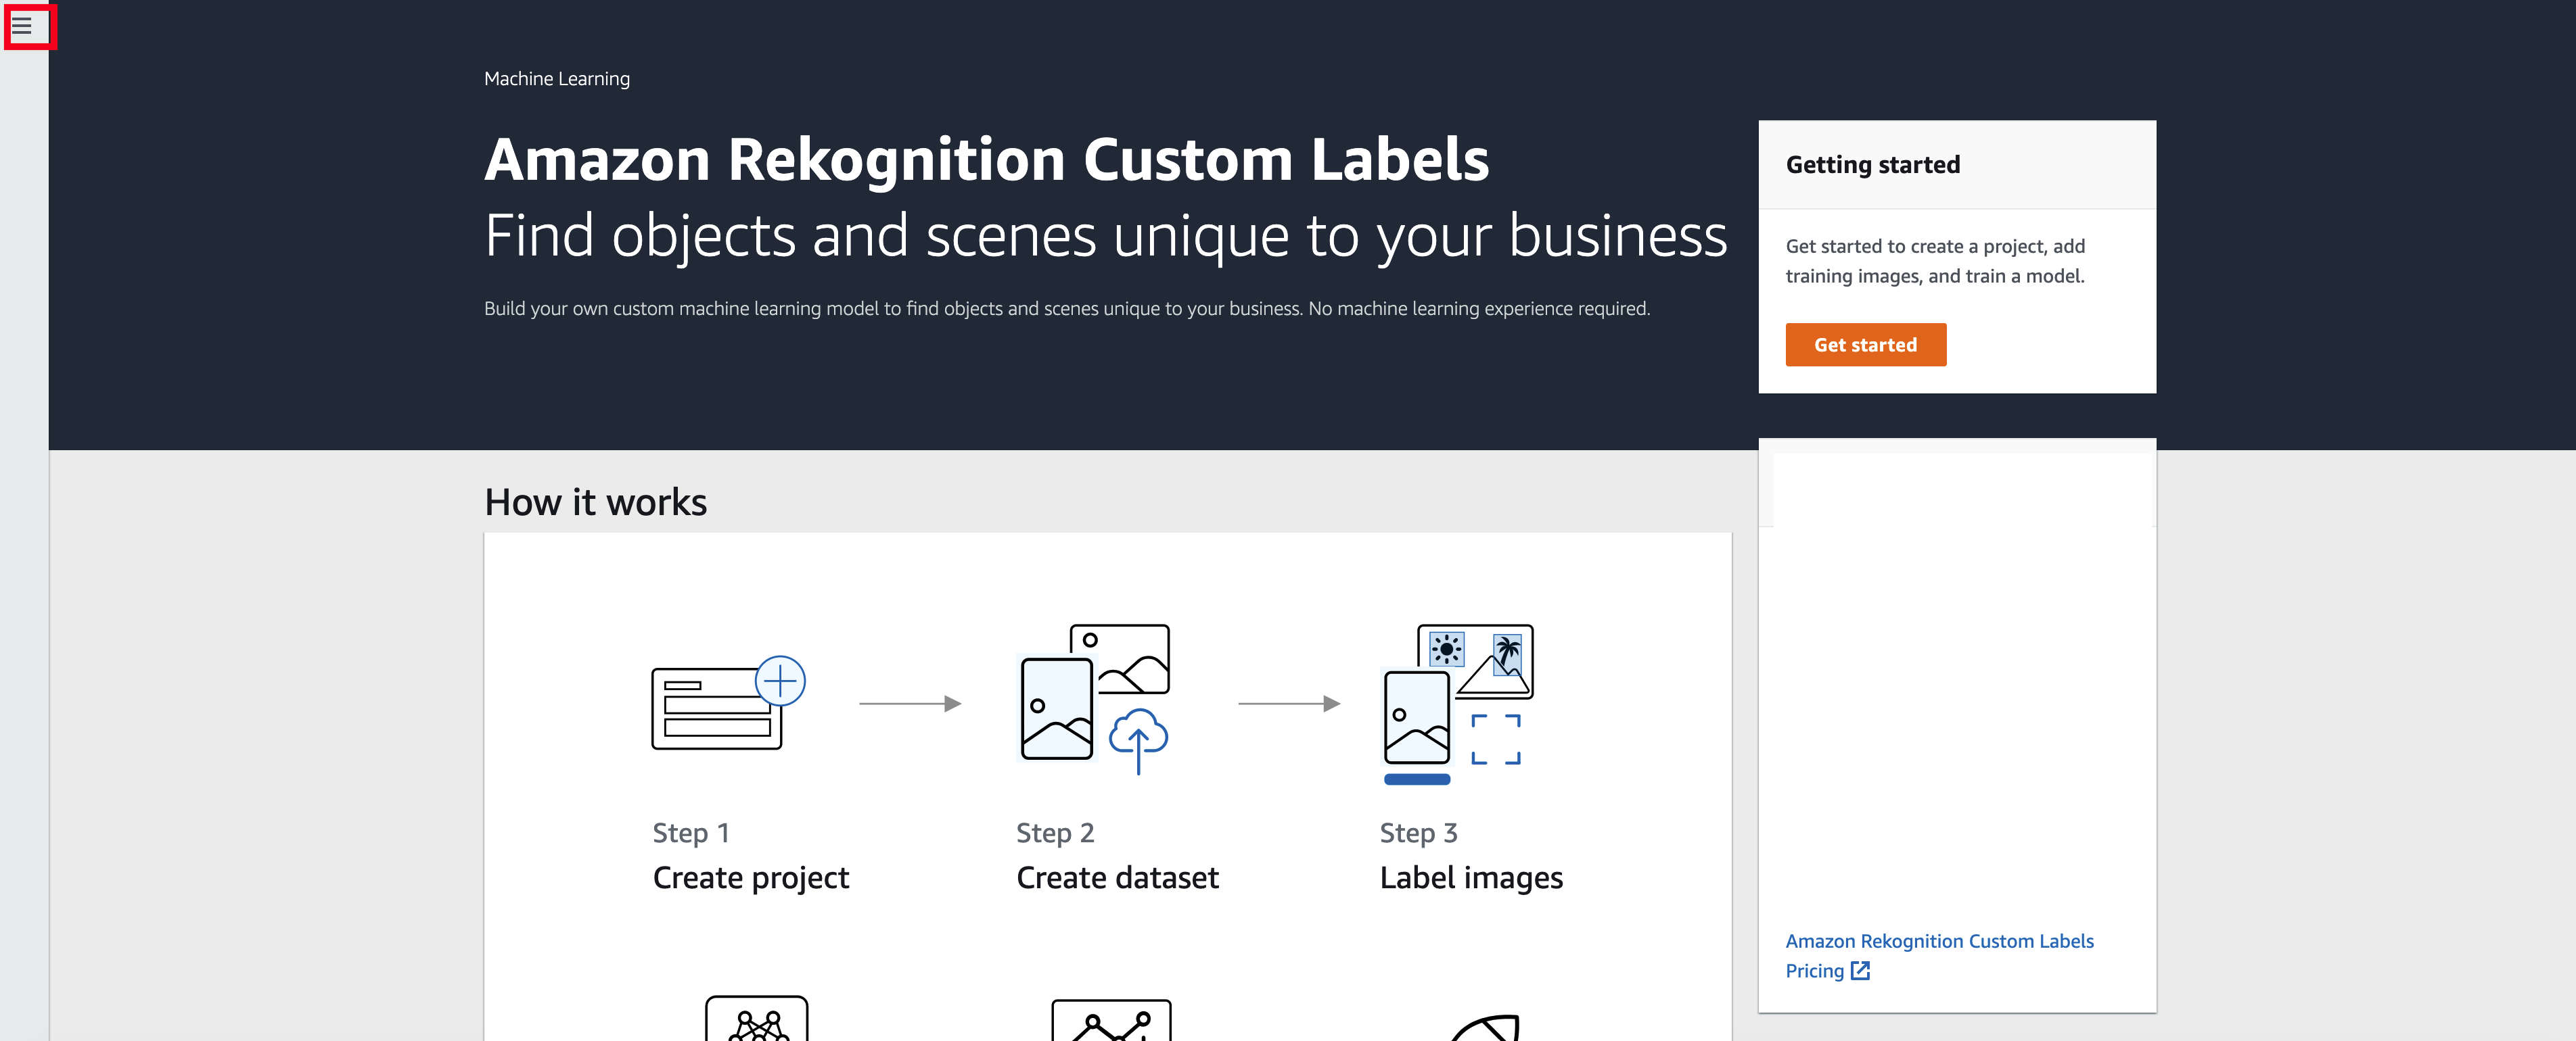Click the external link icon beside Pricing

tap(1860, 971)
